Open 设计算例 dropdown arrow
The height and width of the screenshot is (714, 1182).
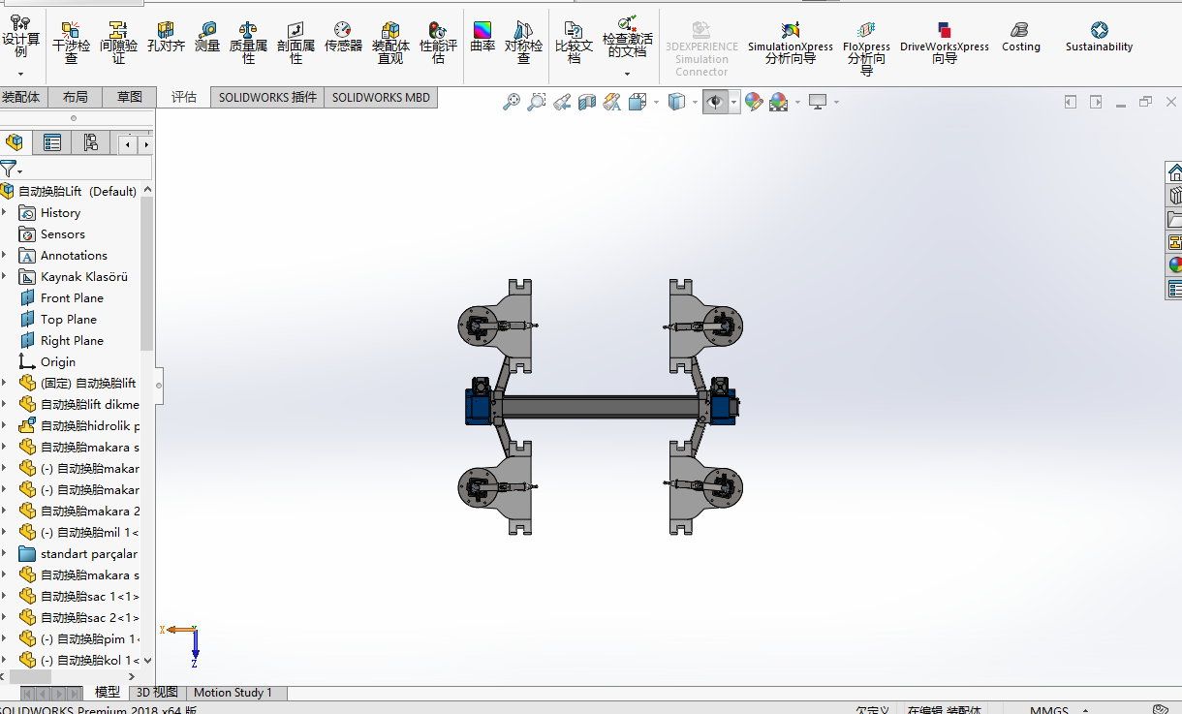[x=20, y=74]
